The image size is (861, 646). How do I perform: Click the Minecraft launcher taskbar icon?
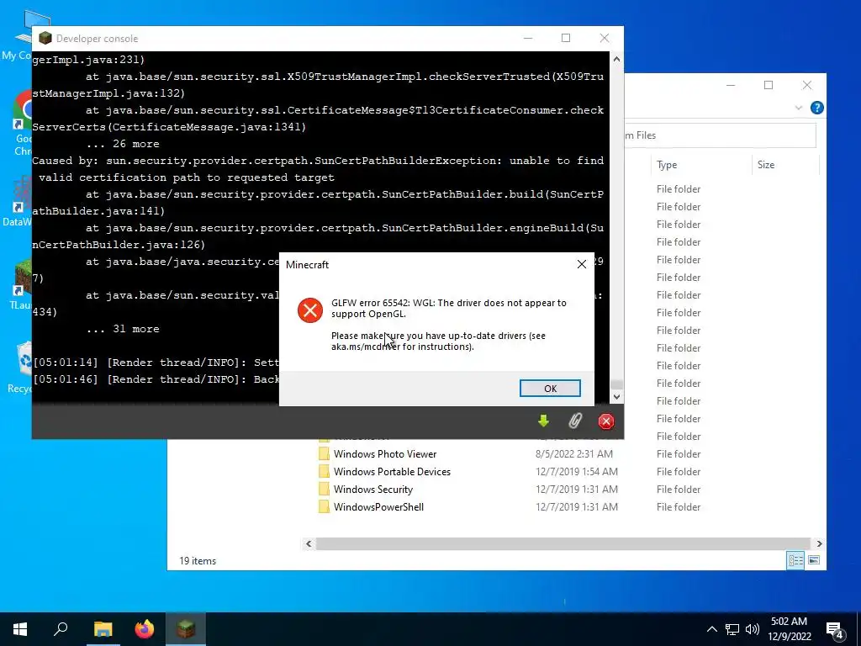click(186, 629)
